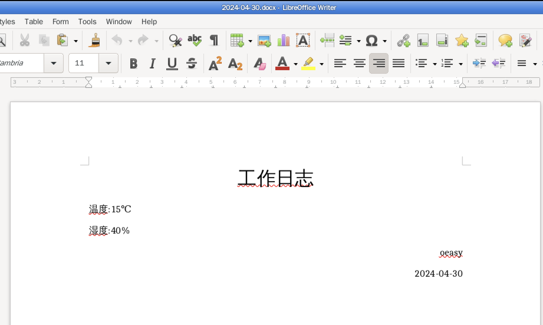
Task: Click the Copy icon
Action: point(44,40)
